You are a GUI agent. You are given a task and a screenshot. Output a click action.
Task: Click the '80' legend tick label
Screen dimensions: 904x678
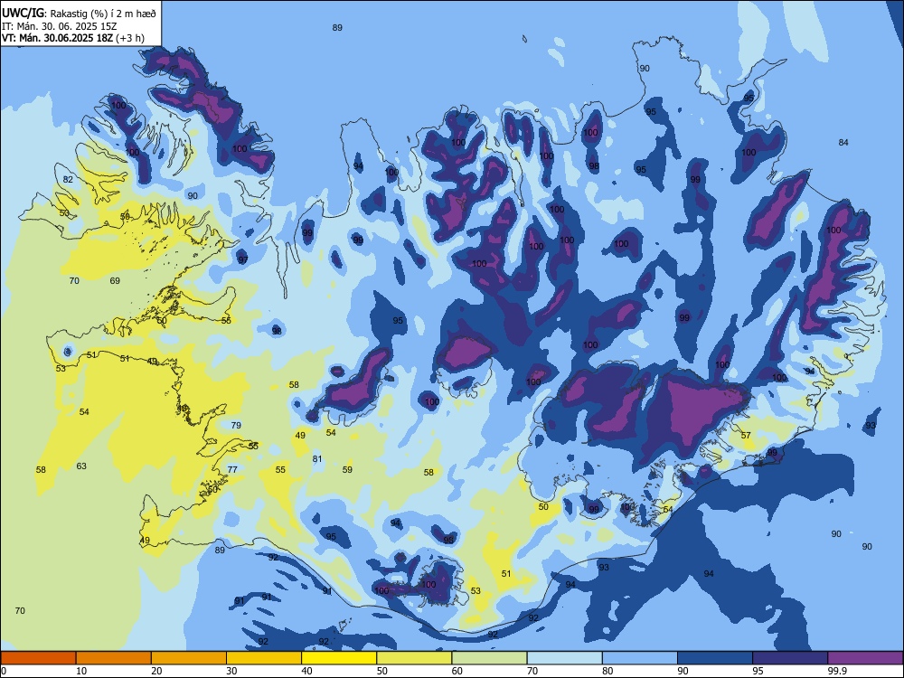coord(607,671)
